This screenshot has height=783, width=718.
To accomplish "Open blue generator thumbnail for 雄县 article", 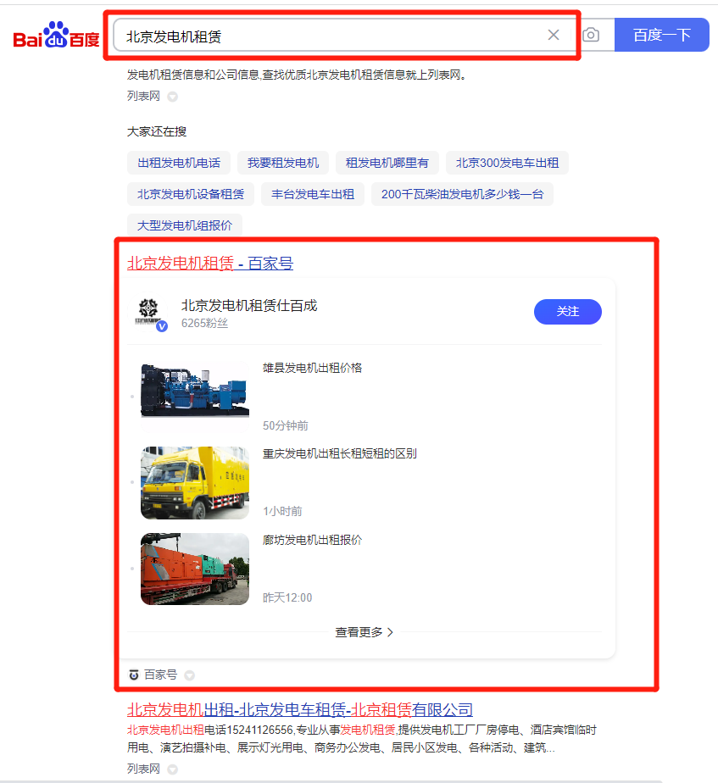I will (x=195, y=390).
